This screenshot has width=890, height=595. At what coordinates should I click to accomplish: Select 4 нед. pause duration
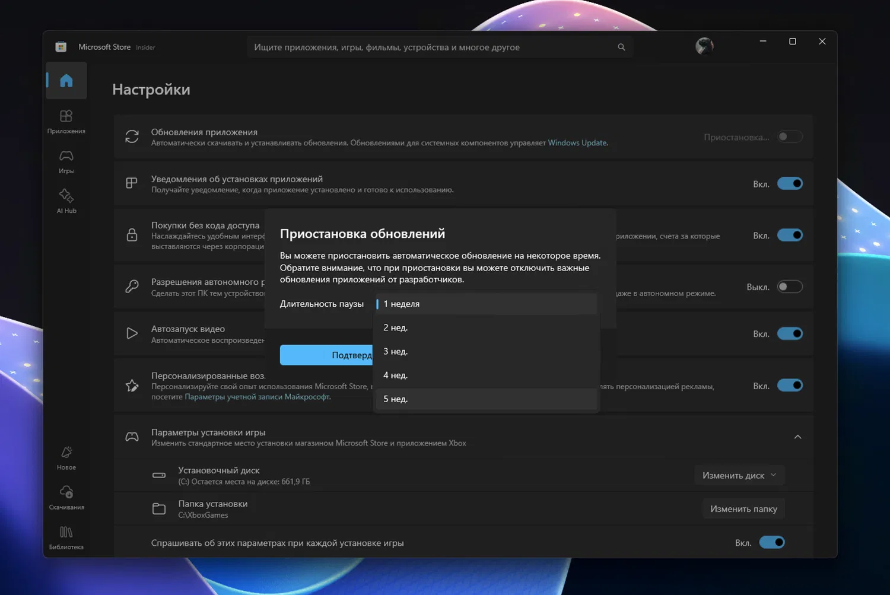pos(487,375)
